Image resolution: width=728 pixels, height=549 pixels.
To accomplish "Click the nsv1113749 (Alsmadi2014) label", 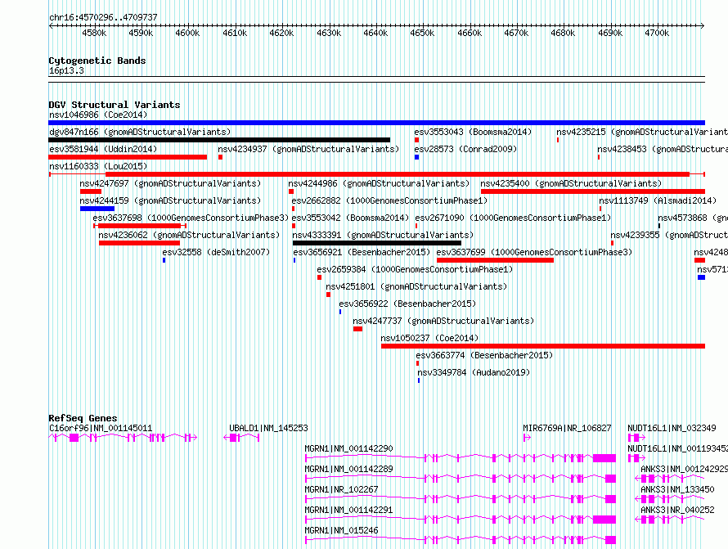I will [x=658, y=200].
